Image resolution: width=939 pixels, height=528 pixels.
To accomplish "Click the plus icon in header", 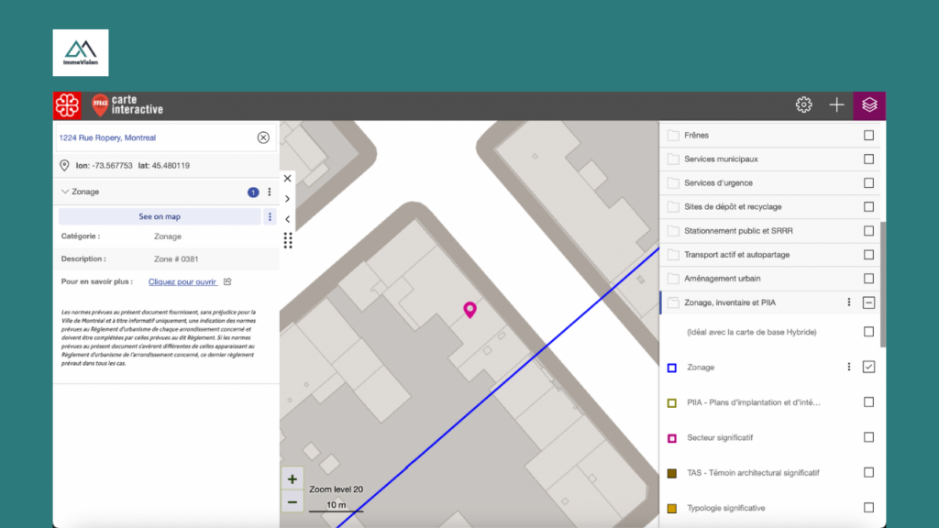I will click(836, 105).
